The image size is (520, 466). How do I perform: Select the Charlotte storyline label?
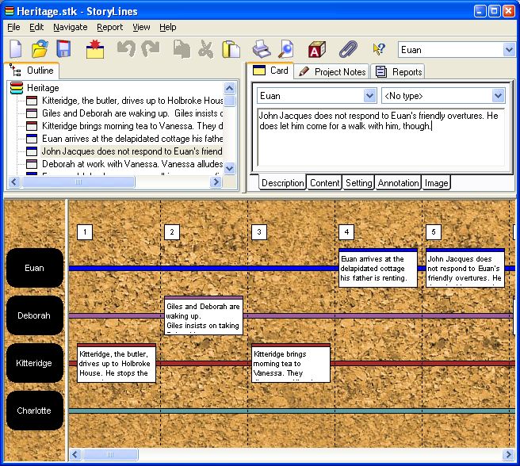point(35,411)
